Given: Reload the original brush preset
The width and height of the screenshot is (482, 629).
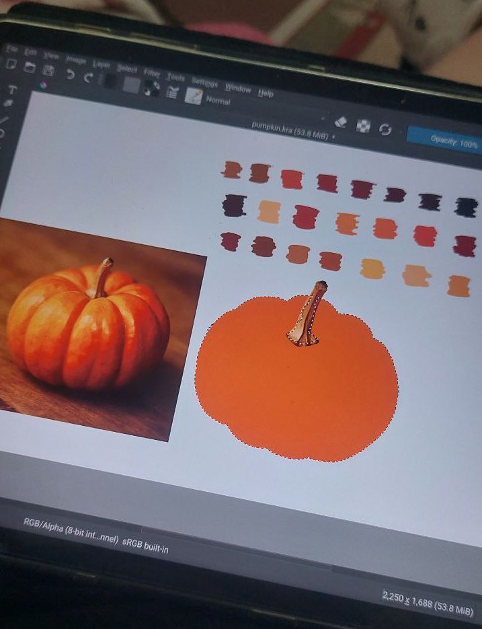Looking at the screenshot, I should tap(385, 130).
